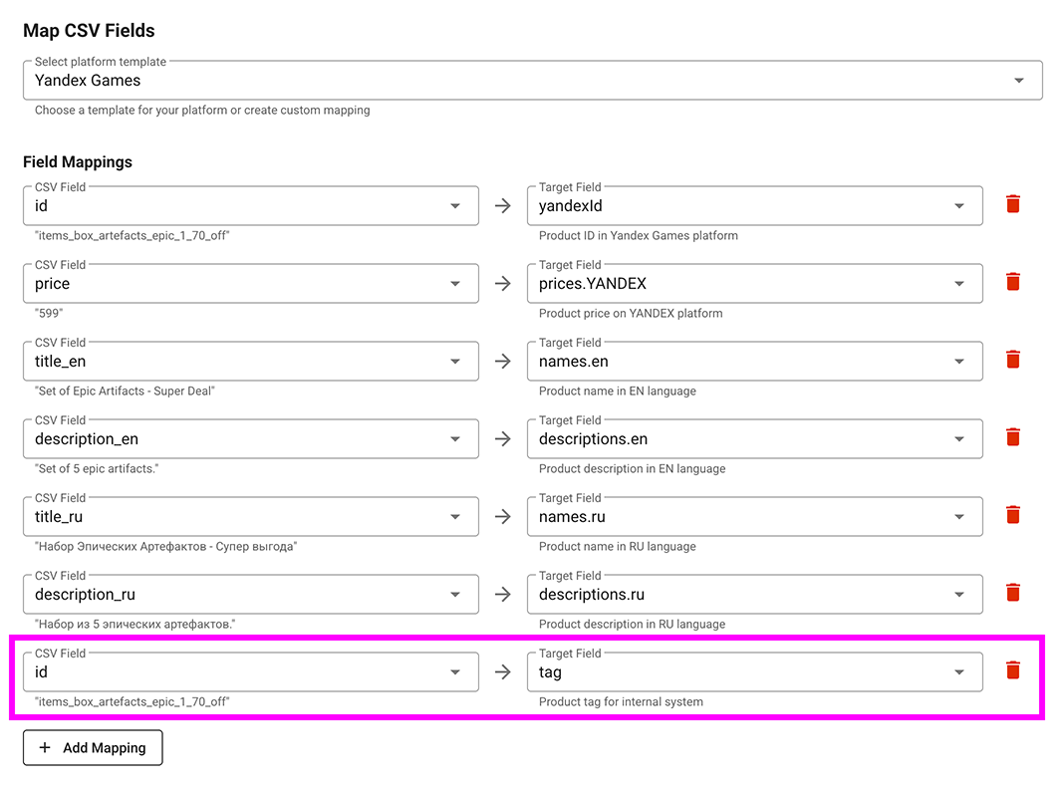Screen dimensions: 1062x789
Task: Open the title_ru CSV Field dropdown
Action: tap(250, 517)
